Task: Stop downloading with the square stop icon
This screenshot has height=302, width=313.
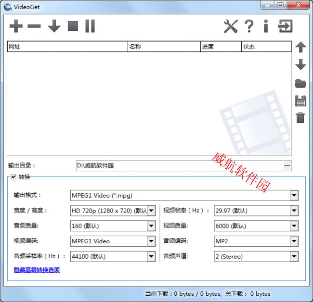Action: pos(73,26)
